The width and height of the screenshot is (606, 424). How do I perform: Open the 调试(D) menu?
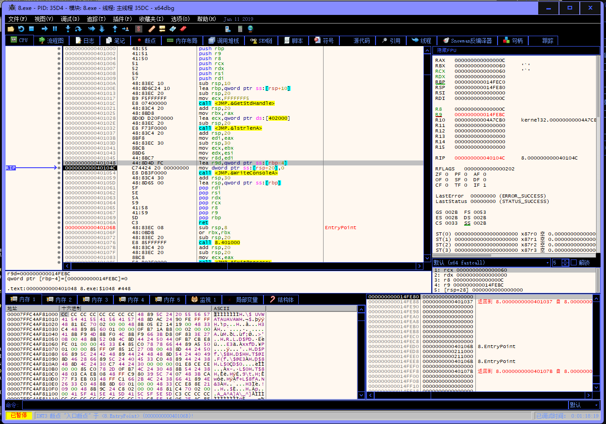click(70, 19)
